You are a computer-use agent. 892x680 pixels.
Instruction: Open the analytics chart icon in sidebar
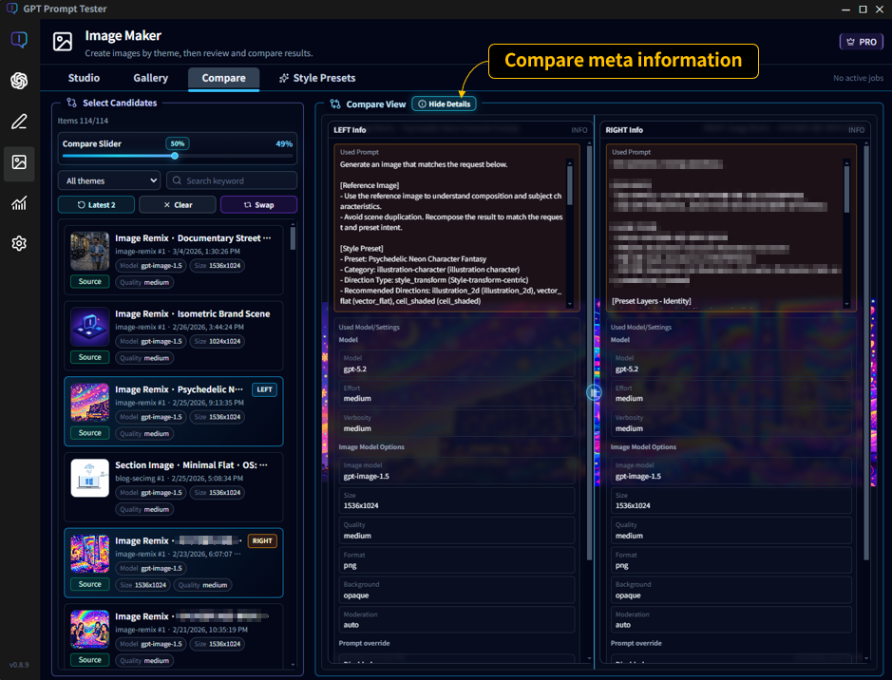18,202
